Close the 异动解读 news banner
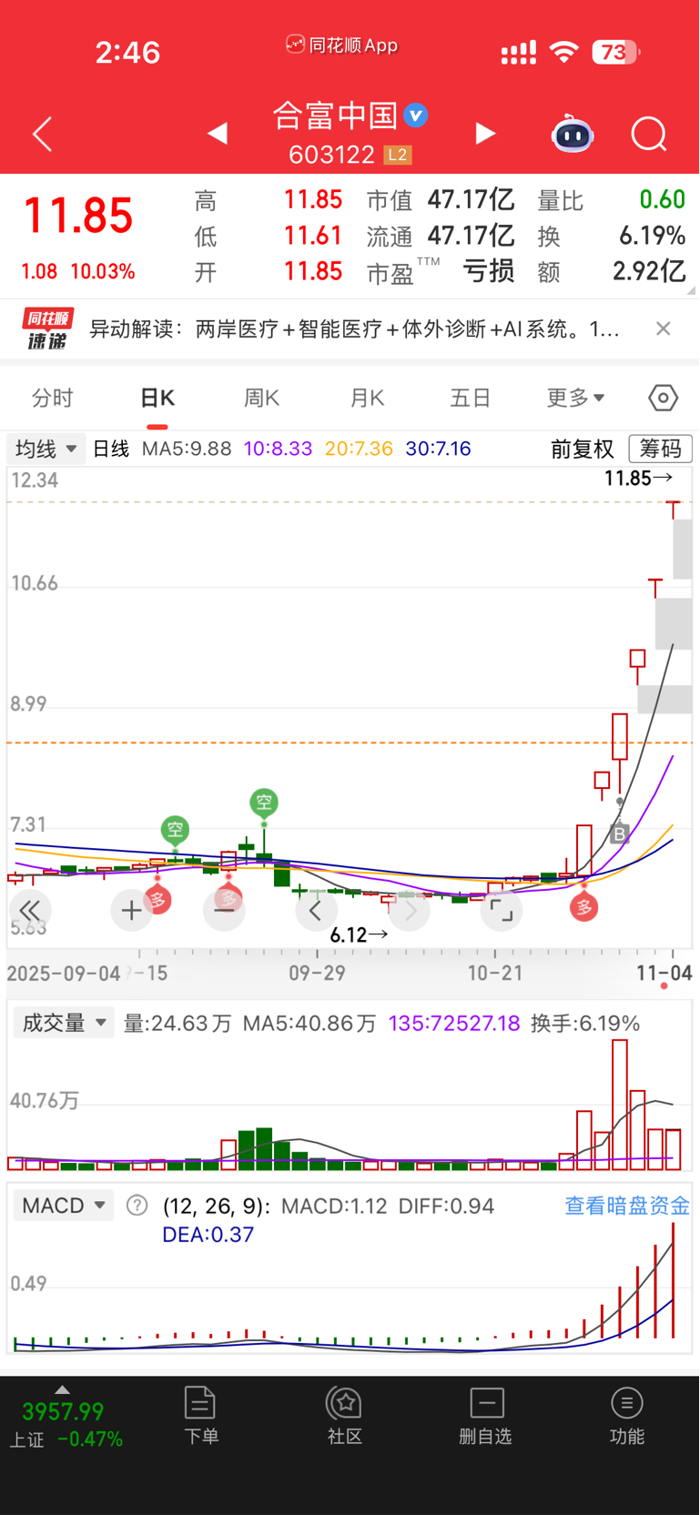The width and height of the screenshot is (700, 1515). [664, 328]
